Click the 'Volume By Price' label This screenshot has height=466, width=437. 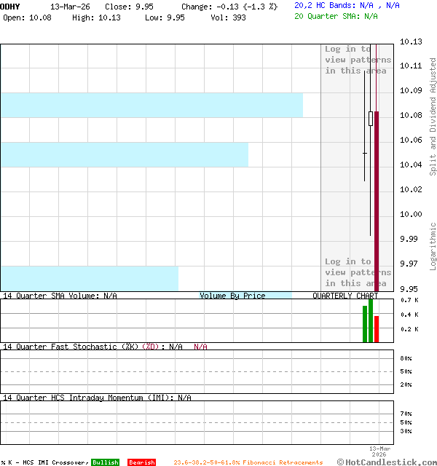233,296
